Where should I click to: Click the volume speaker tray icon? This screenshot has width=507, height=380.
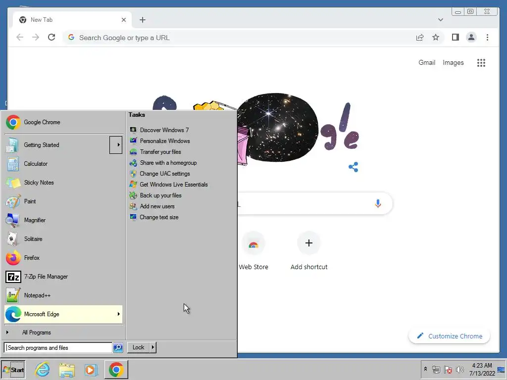[460, 369]
